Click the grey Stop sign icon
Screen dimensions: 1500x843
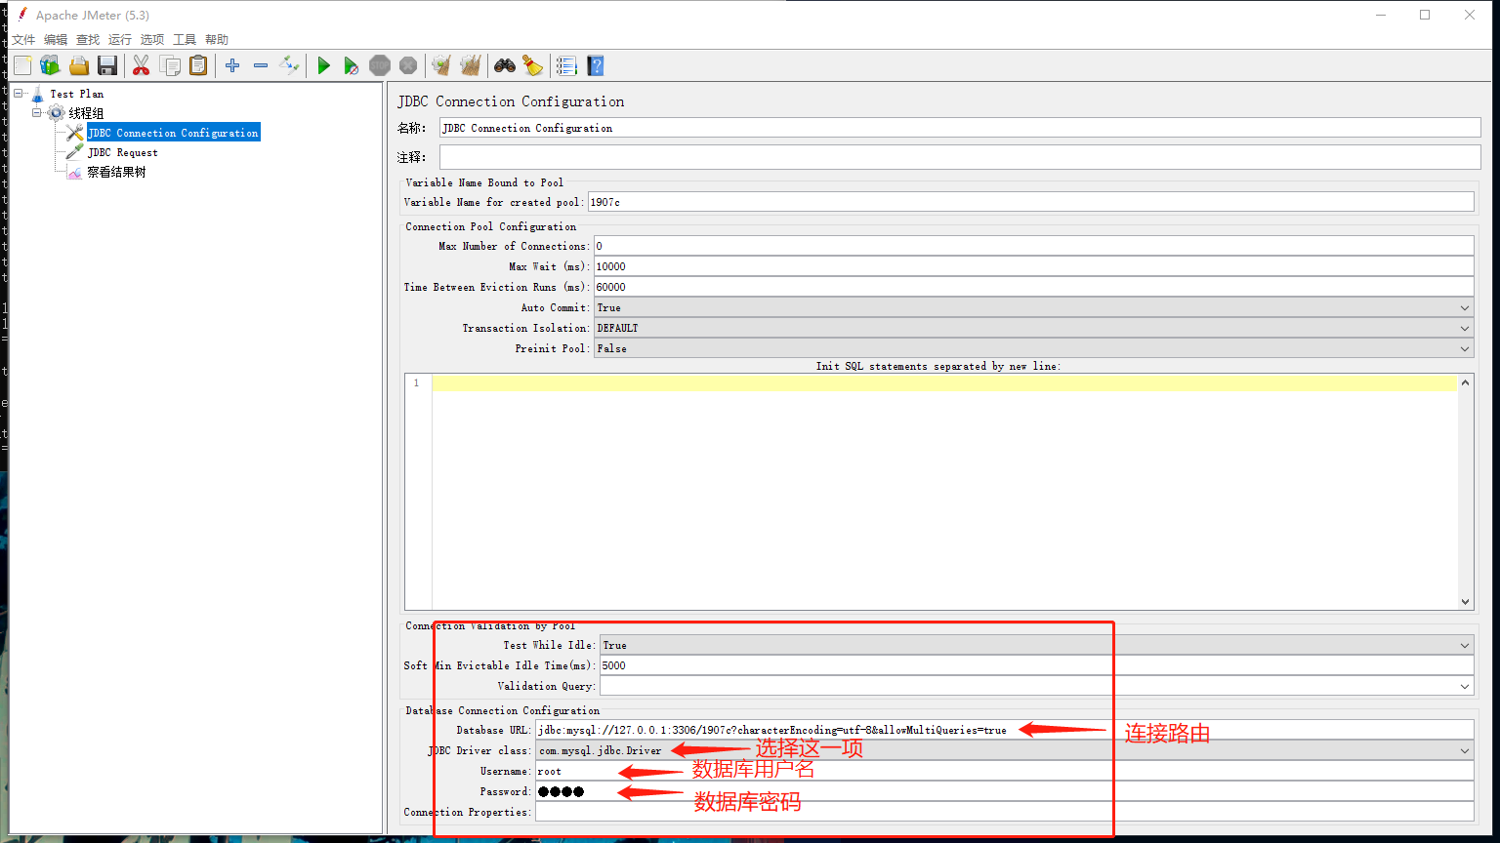[380, 65]
